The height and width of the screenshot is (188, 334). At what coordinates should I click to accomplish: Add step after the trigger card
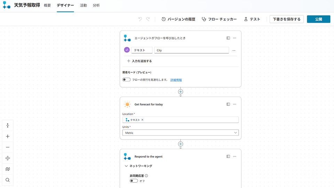(x=181, y=92)
